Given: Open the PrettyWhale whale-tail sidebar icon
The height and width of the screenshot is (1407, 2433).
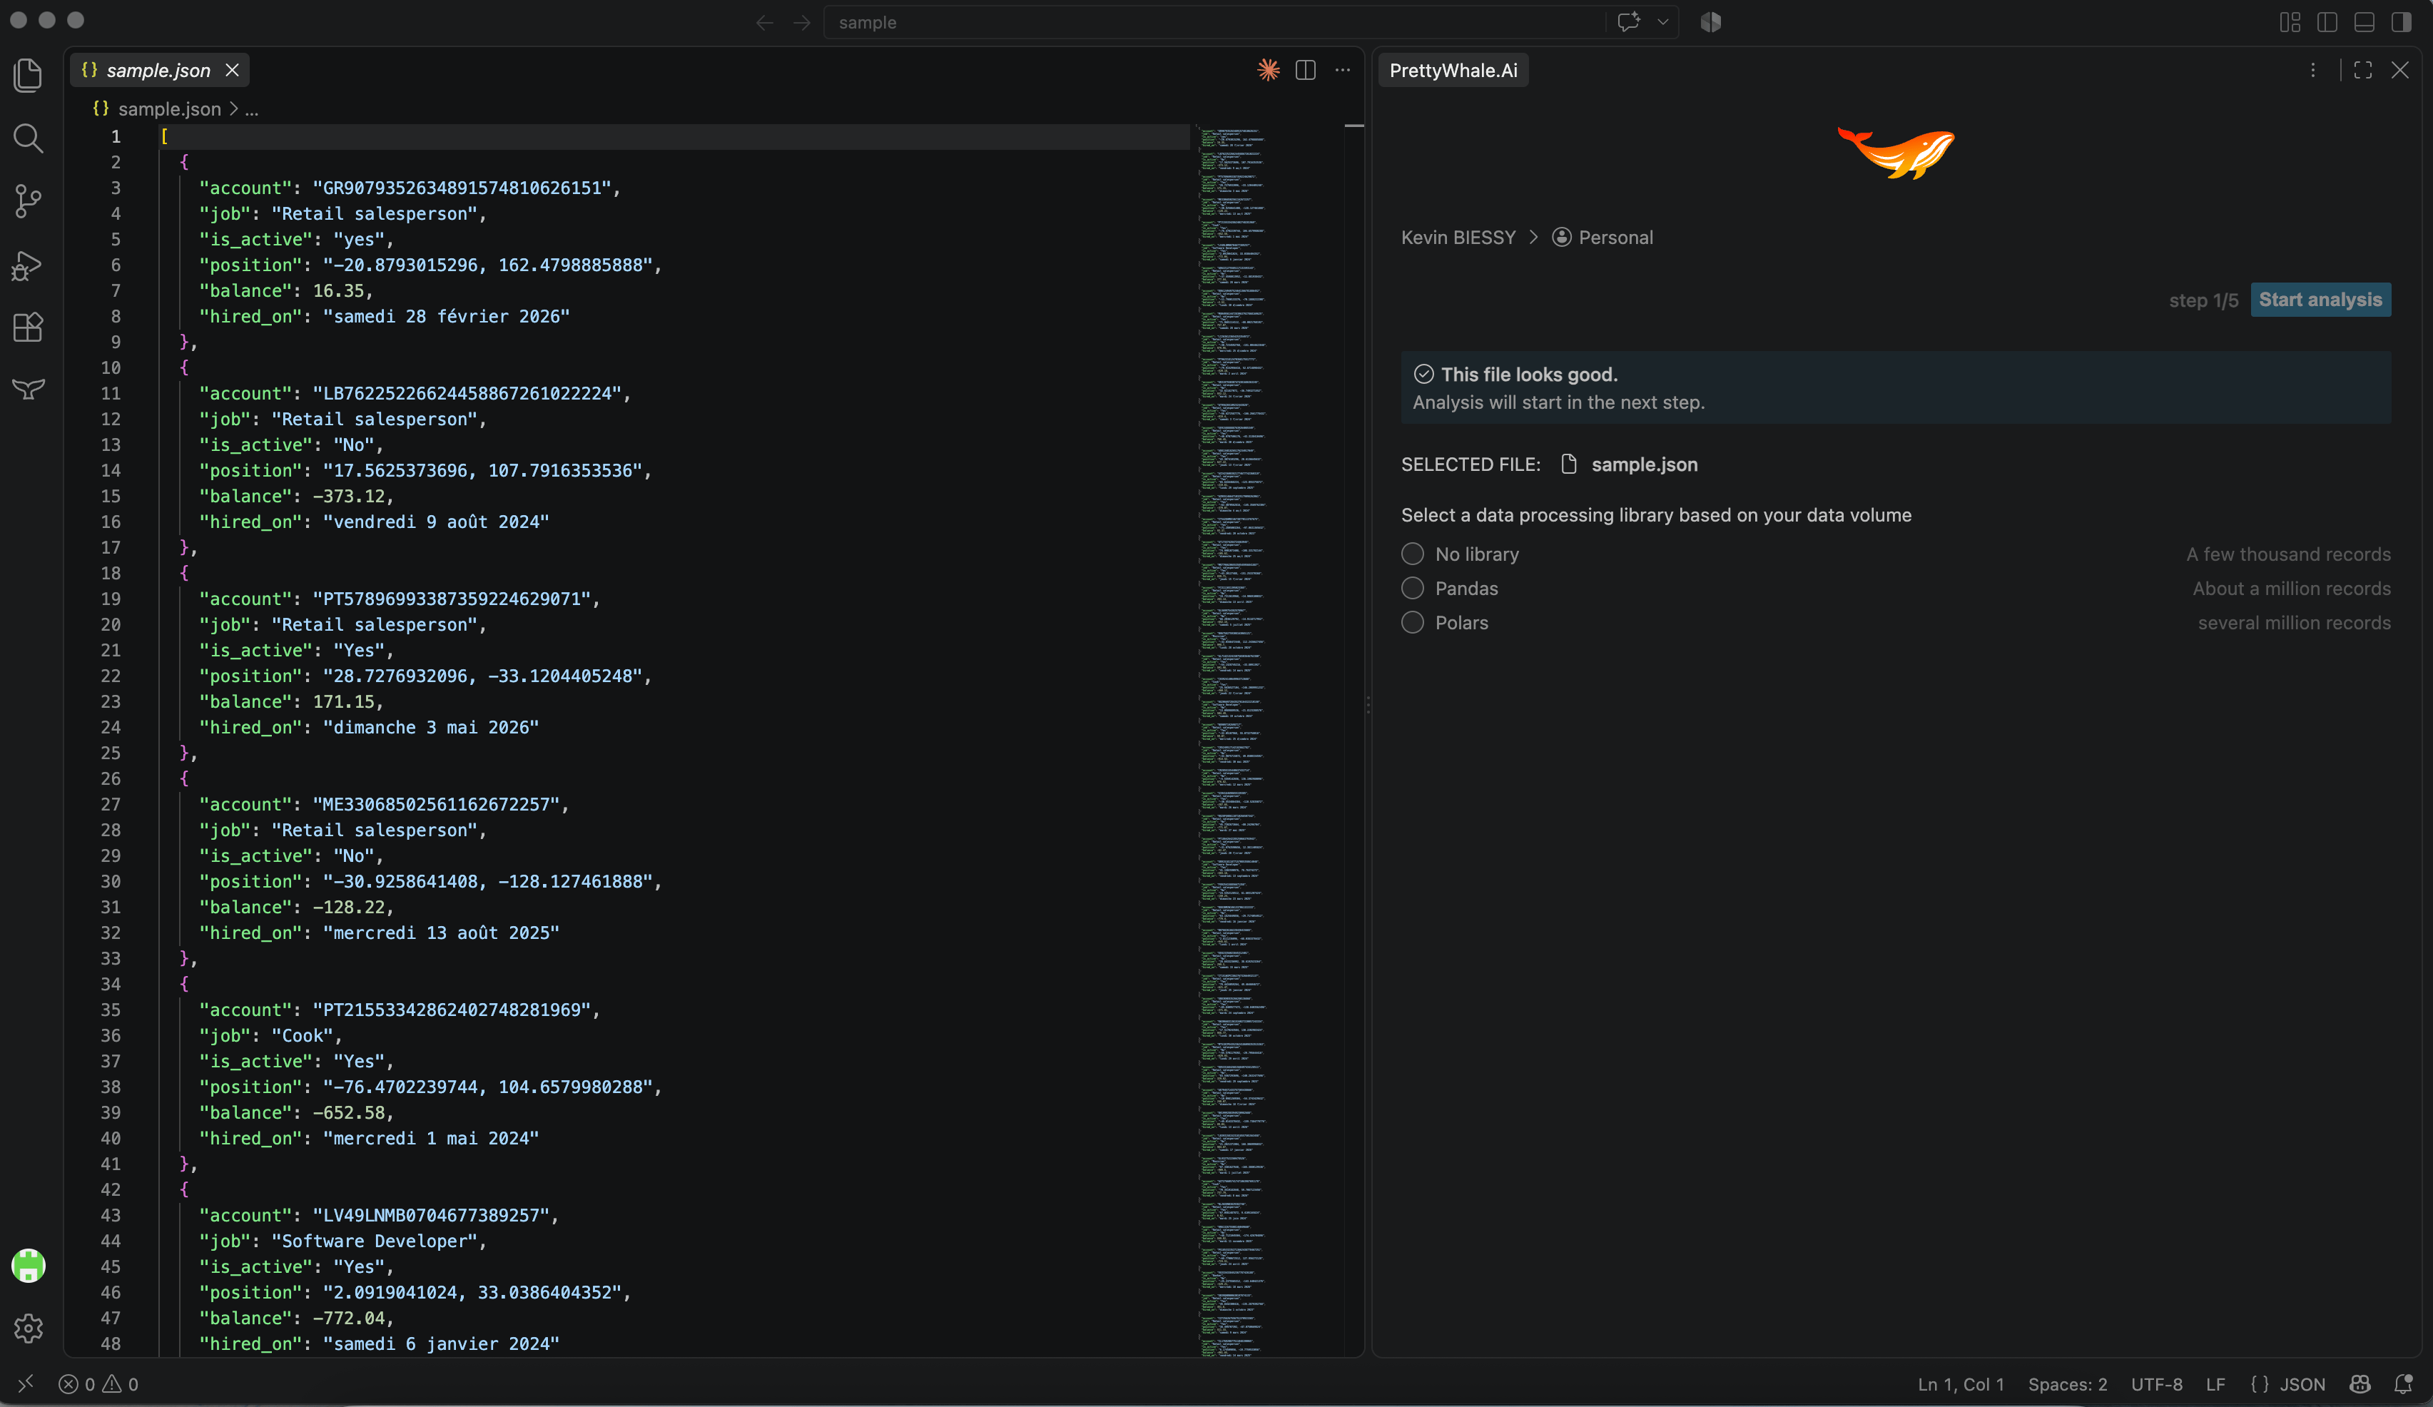Looking at the screenshot, I should [x=28, y=389].
